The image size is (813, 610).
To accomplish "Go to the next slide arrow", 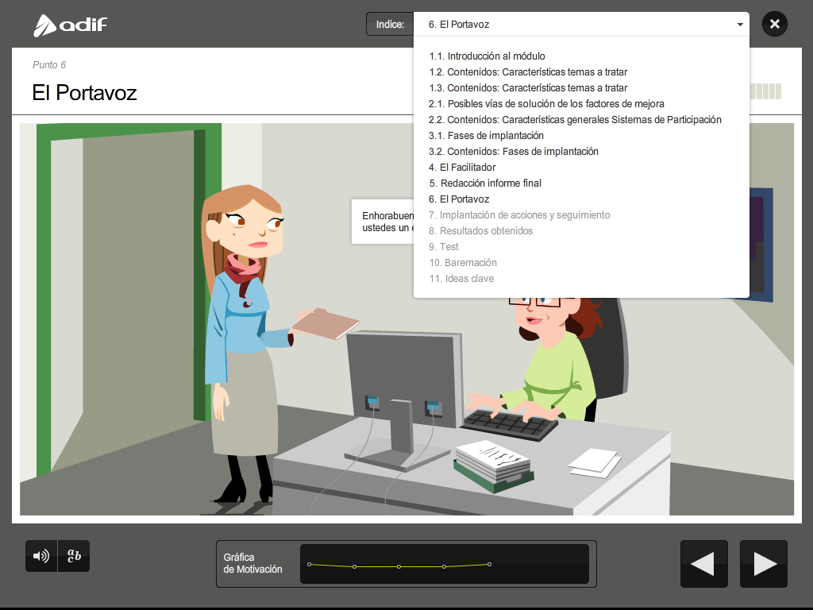I will (x=764, y=564).
